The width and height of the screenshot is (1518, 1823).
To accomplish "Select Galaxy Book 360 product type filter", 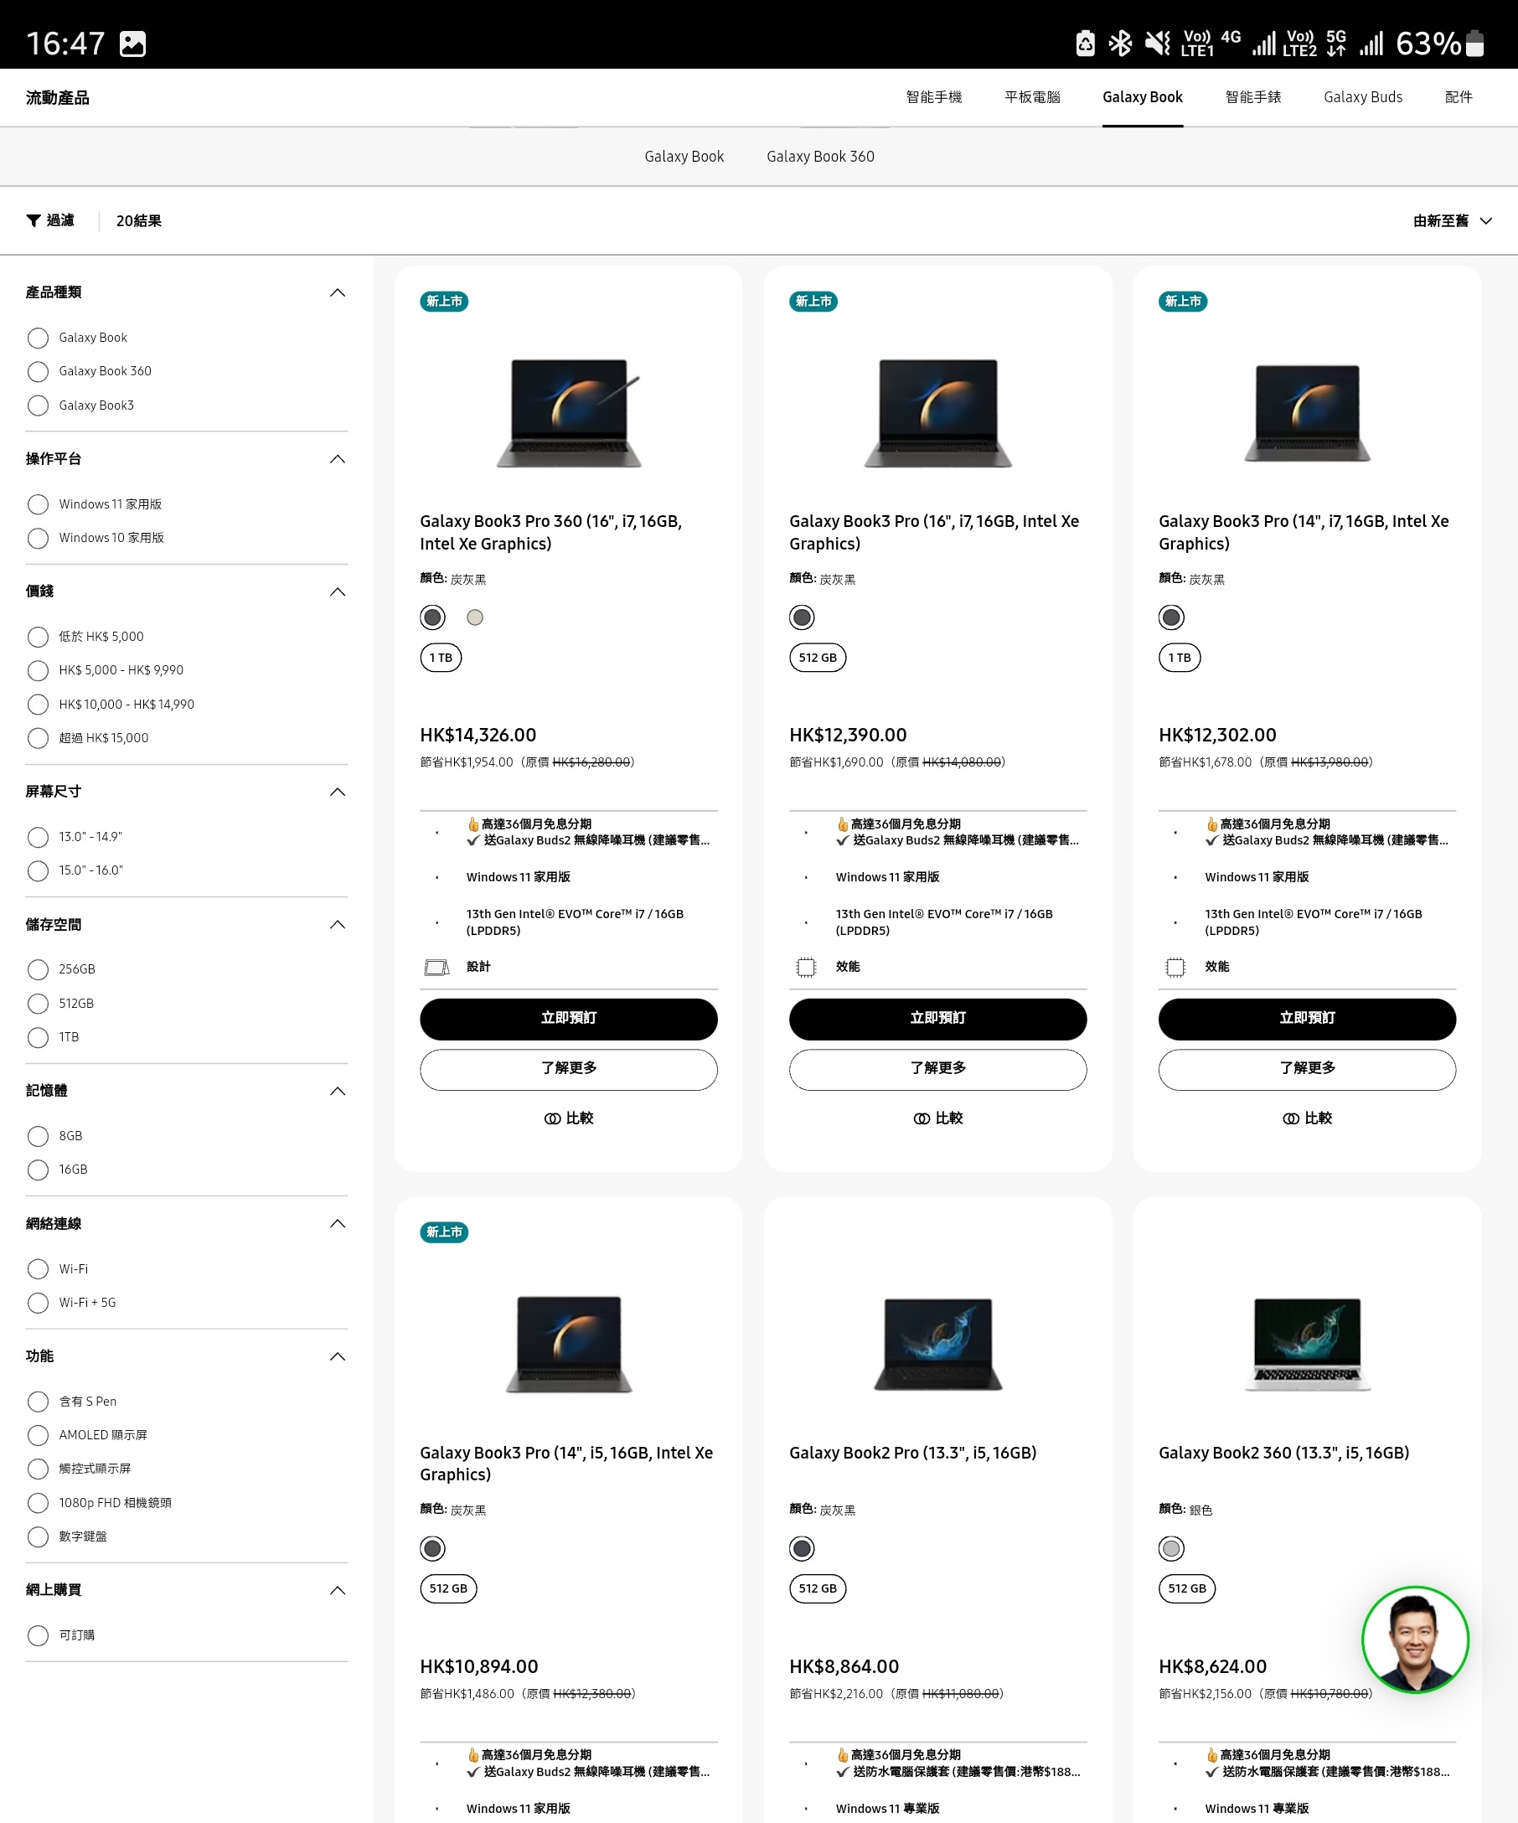I will click(x=38, y=371).
